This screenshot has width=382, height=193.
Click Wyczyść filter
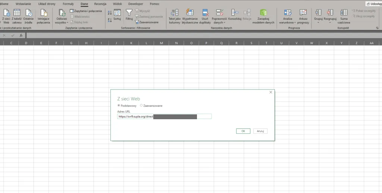[x=143, y=11]
